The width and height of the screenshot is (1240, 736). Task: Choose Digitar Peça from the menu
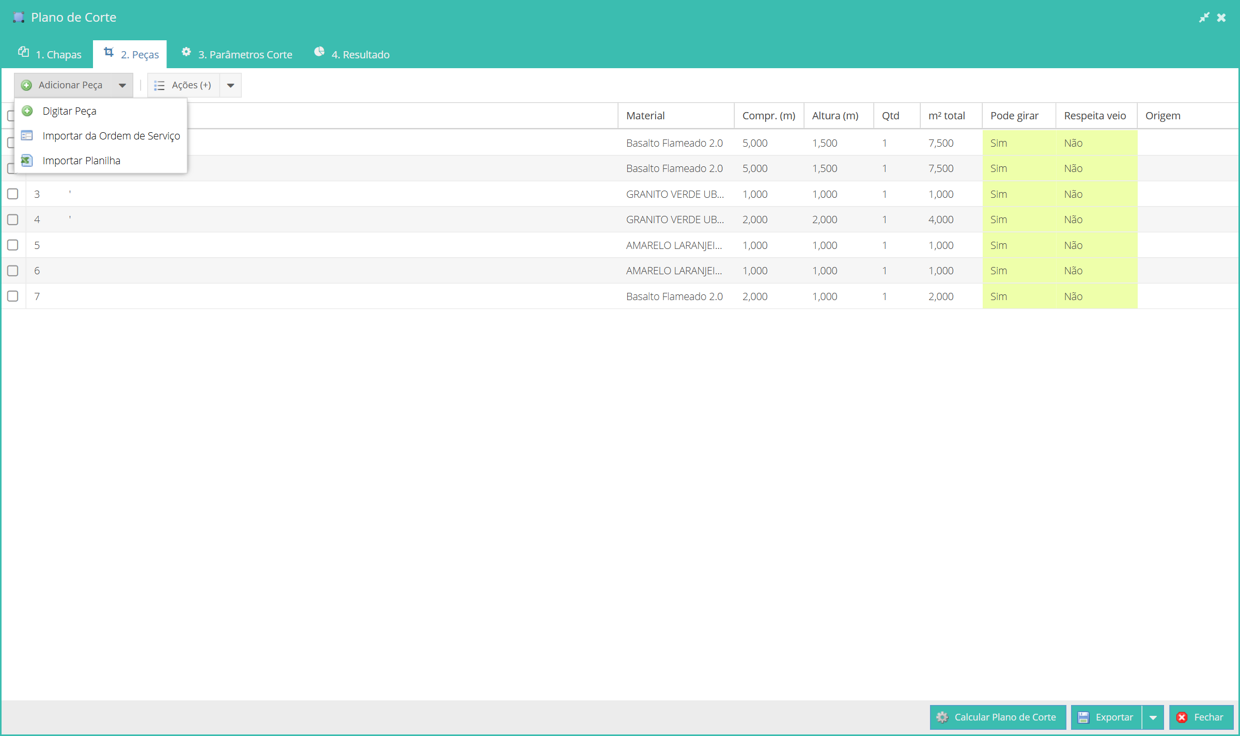pyautogui.click(x=101, y=111)
